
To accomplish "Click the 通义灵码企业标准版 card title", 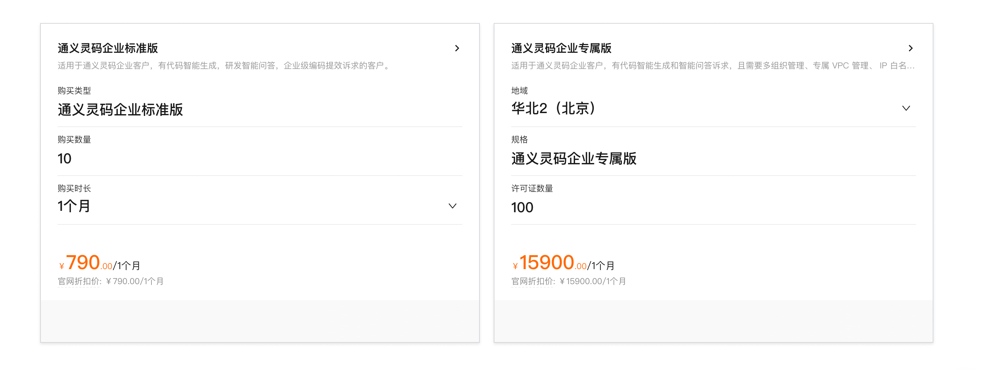I will point(108,48).
